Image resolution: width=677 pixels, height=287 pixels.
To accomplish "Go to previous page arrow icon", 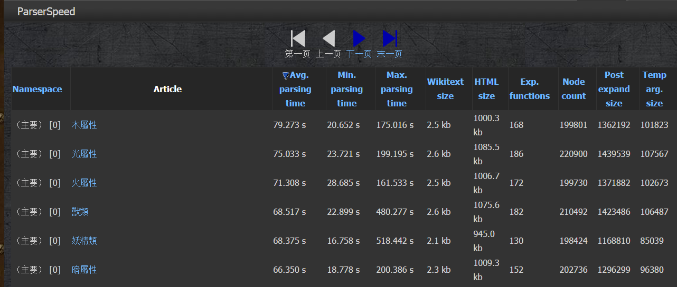I will pyautogui.click(x=328, y=38).
